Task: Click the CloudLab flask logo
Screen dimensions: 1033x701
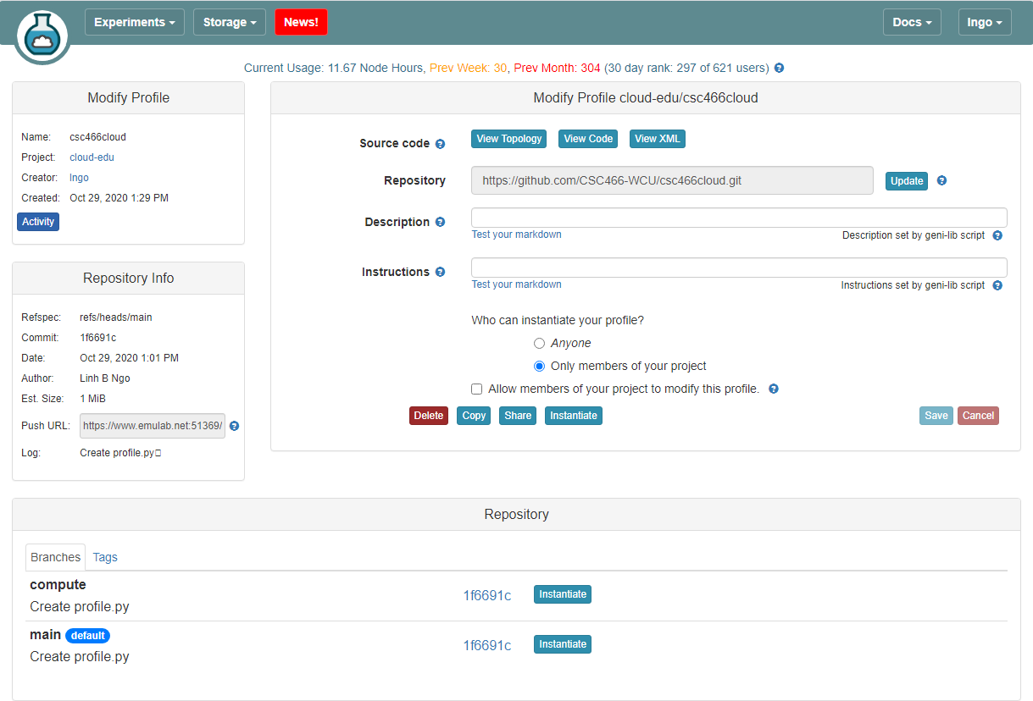Action: pyautogui.click(x=42, y=36)
